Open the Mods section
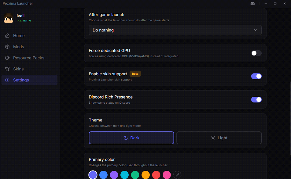Image resolution: width=291 pixels, height=179 pixels. (x=18, y=47)
